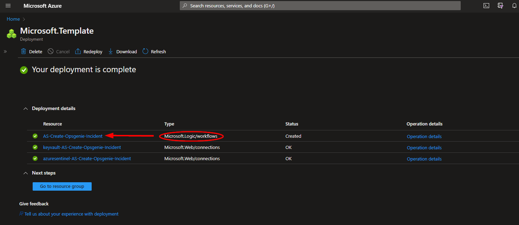Viewport: 519px width, 225px height.
Task: Click the green deployment complete checkmark
Action: [24, 70]
